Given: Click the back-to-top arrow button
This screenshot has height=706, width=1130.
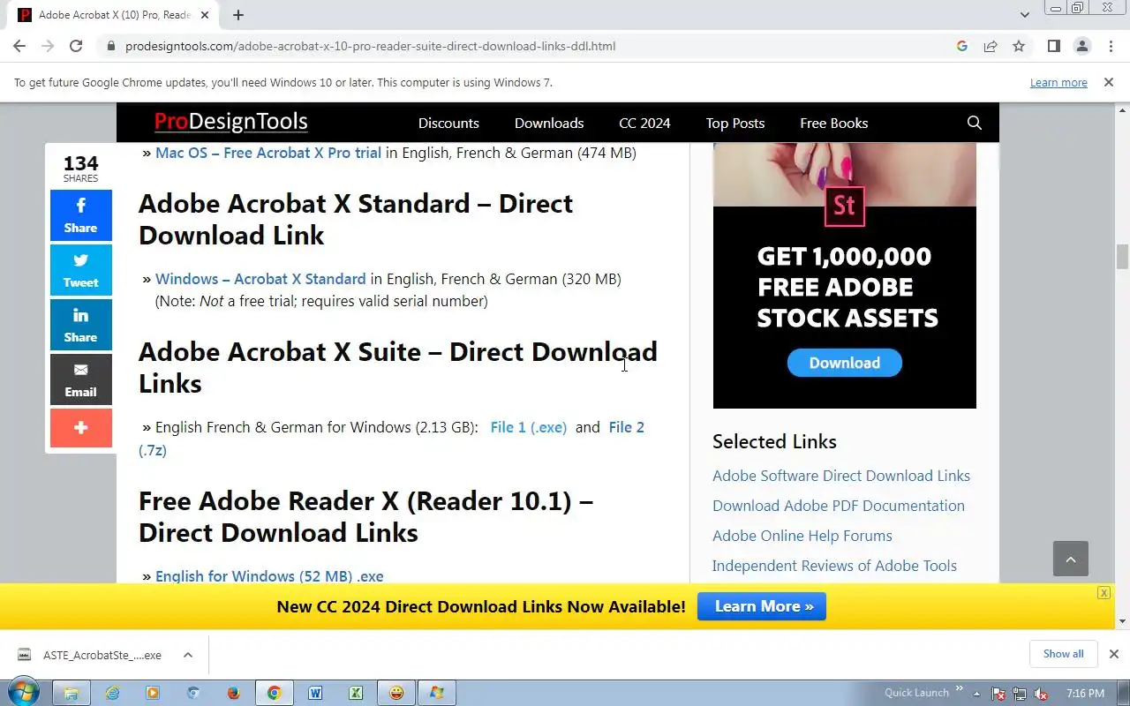Looking at the screenshot, I should (1071, 559).
